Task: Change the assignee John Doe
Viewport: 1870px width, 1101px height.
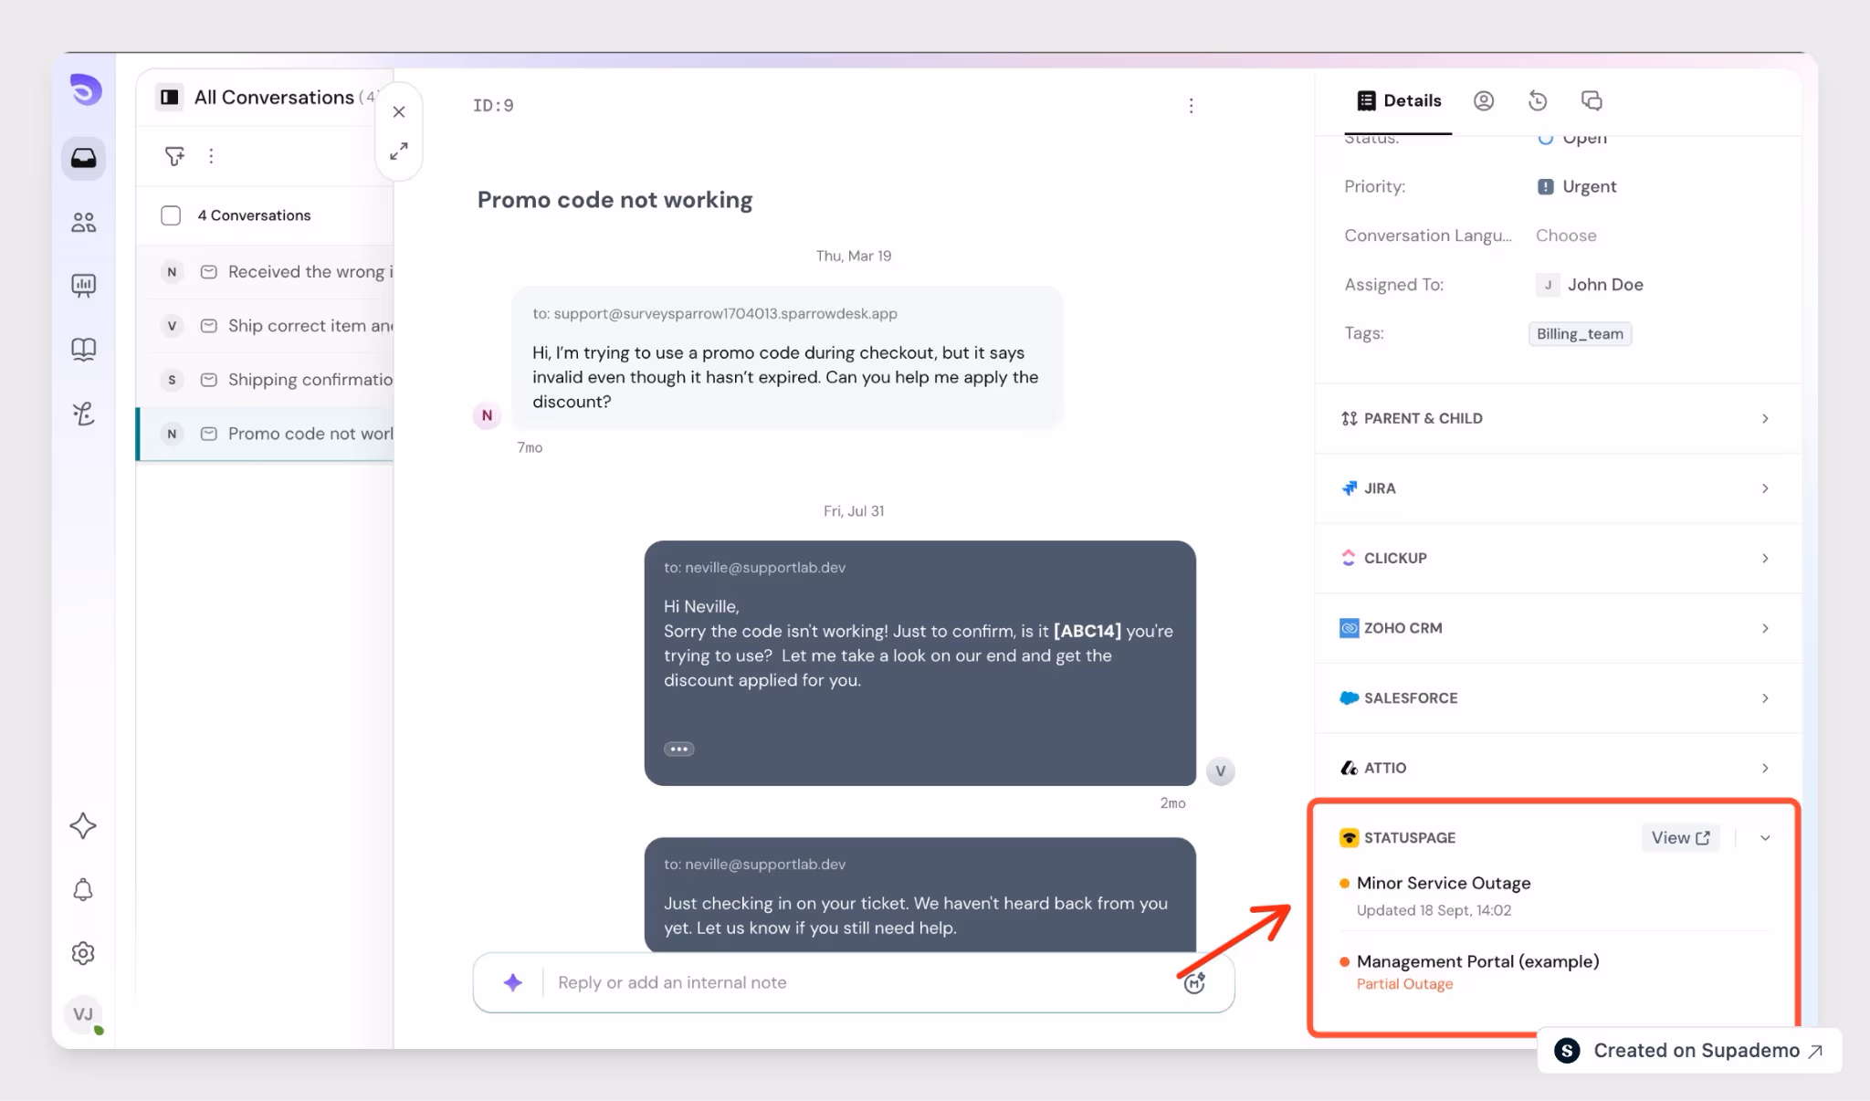Action: [x=1590, y=285]
